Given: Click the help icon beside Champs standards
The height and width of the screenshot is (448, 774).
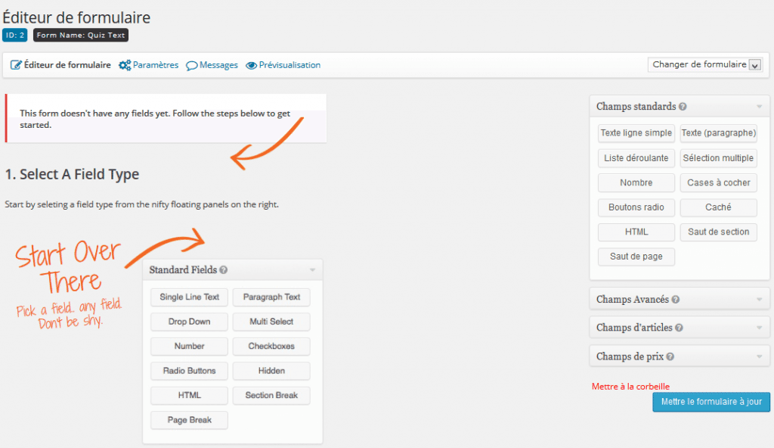Looking at the screenshot, I should (683, 107).
